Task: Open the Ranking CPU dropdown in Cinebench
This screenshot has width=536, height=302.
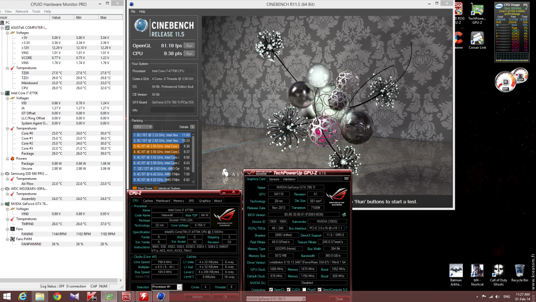Action: (x=142, y=127)
